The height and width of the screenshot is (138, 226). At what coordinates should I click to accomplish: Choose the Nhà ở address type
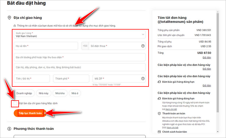[x=75, y=93]
